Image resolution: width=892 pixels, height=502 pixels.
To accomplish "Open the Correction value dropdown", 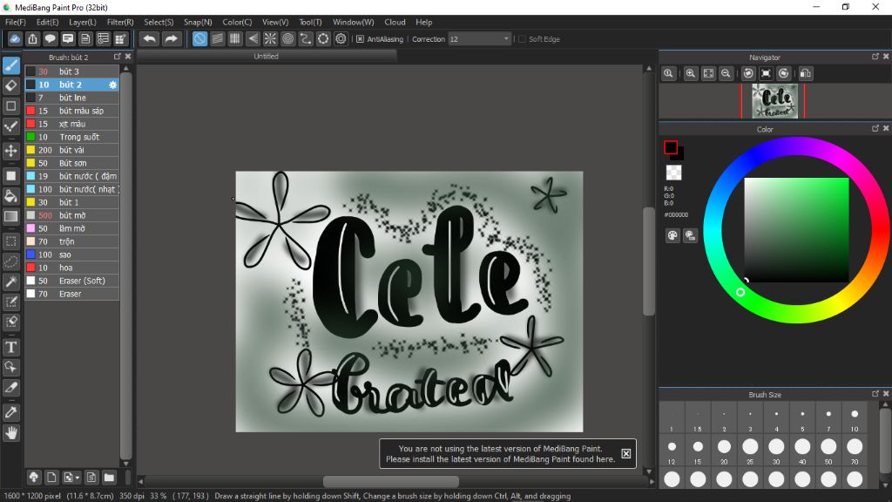I will 506,39.
